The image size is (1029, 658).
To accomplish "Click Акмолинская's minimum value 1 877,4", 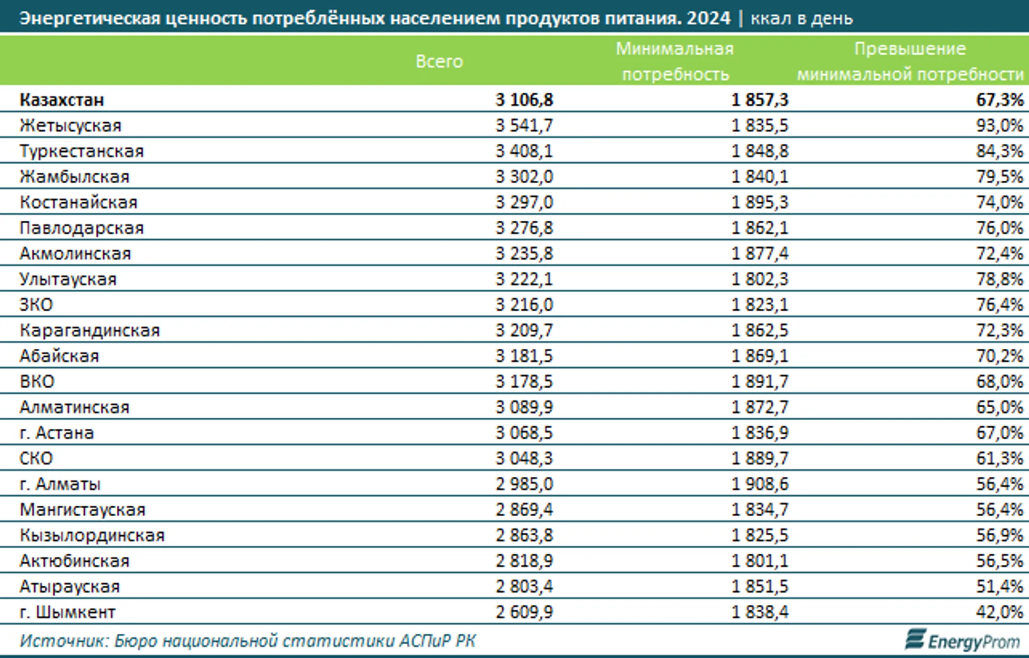I will click(760, 254).
